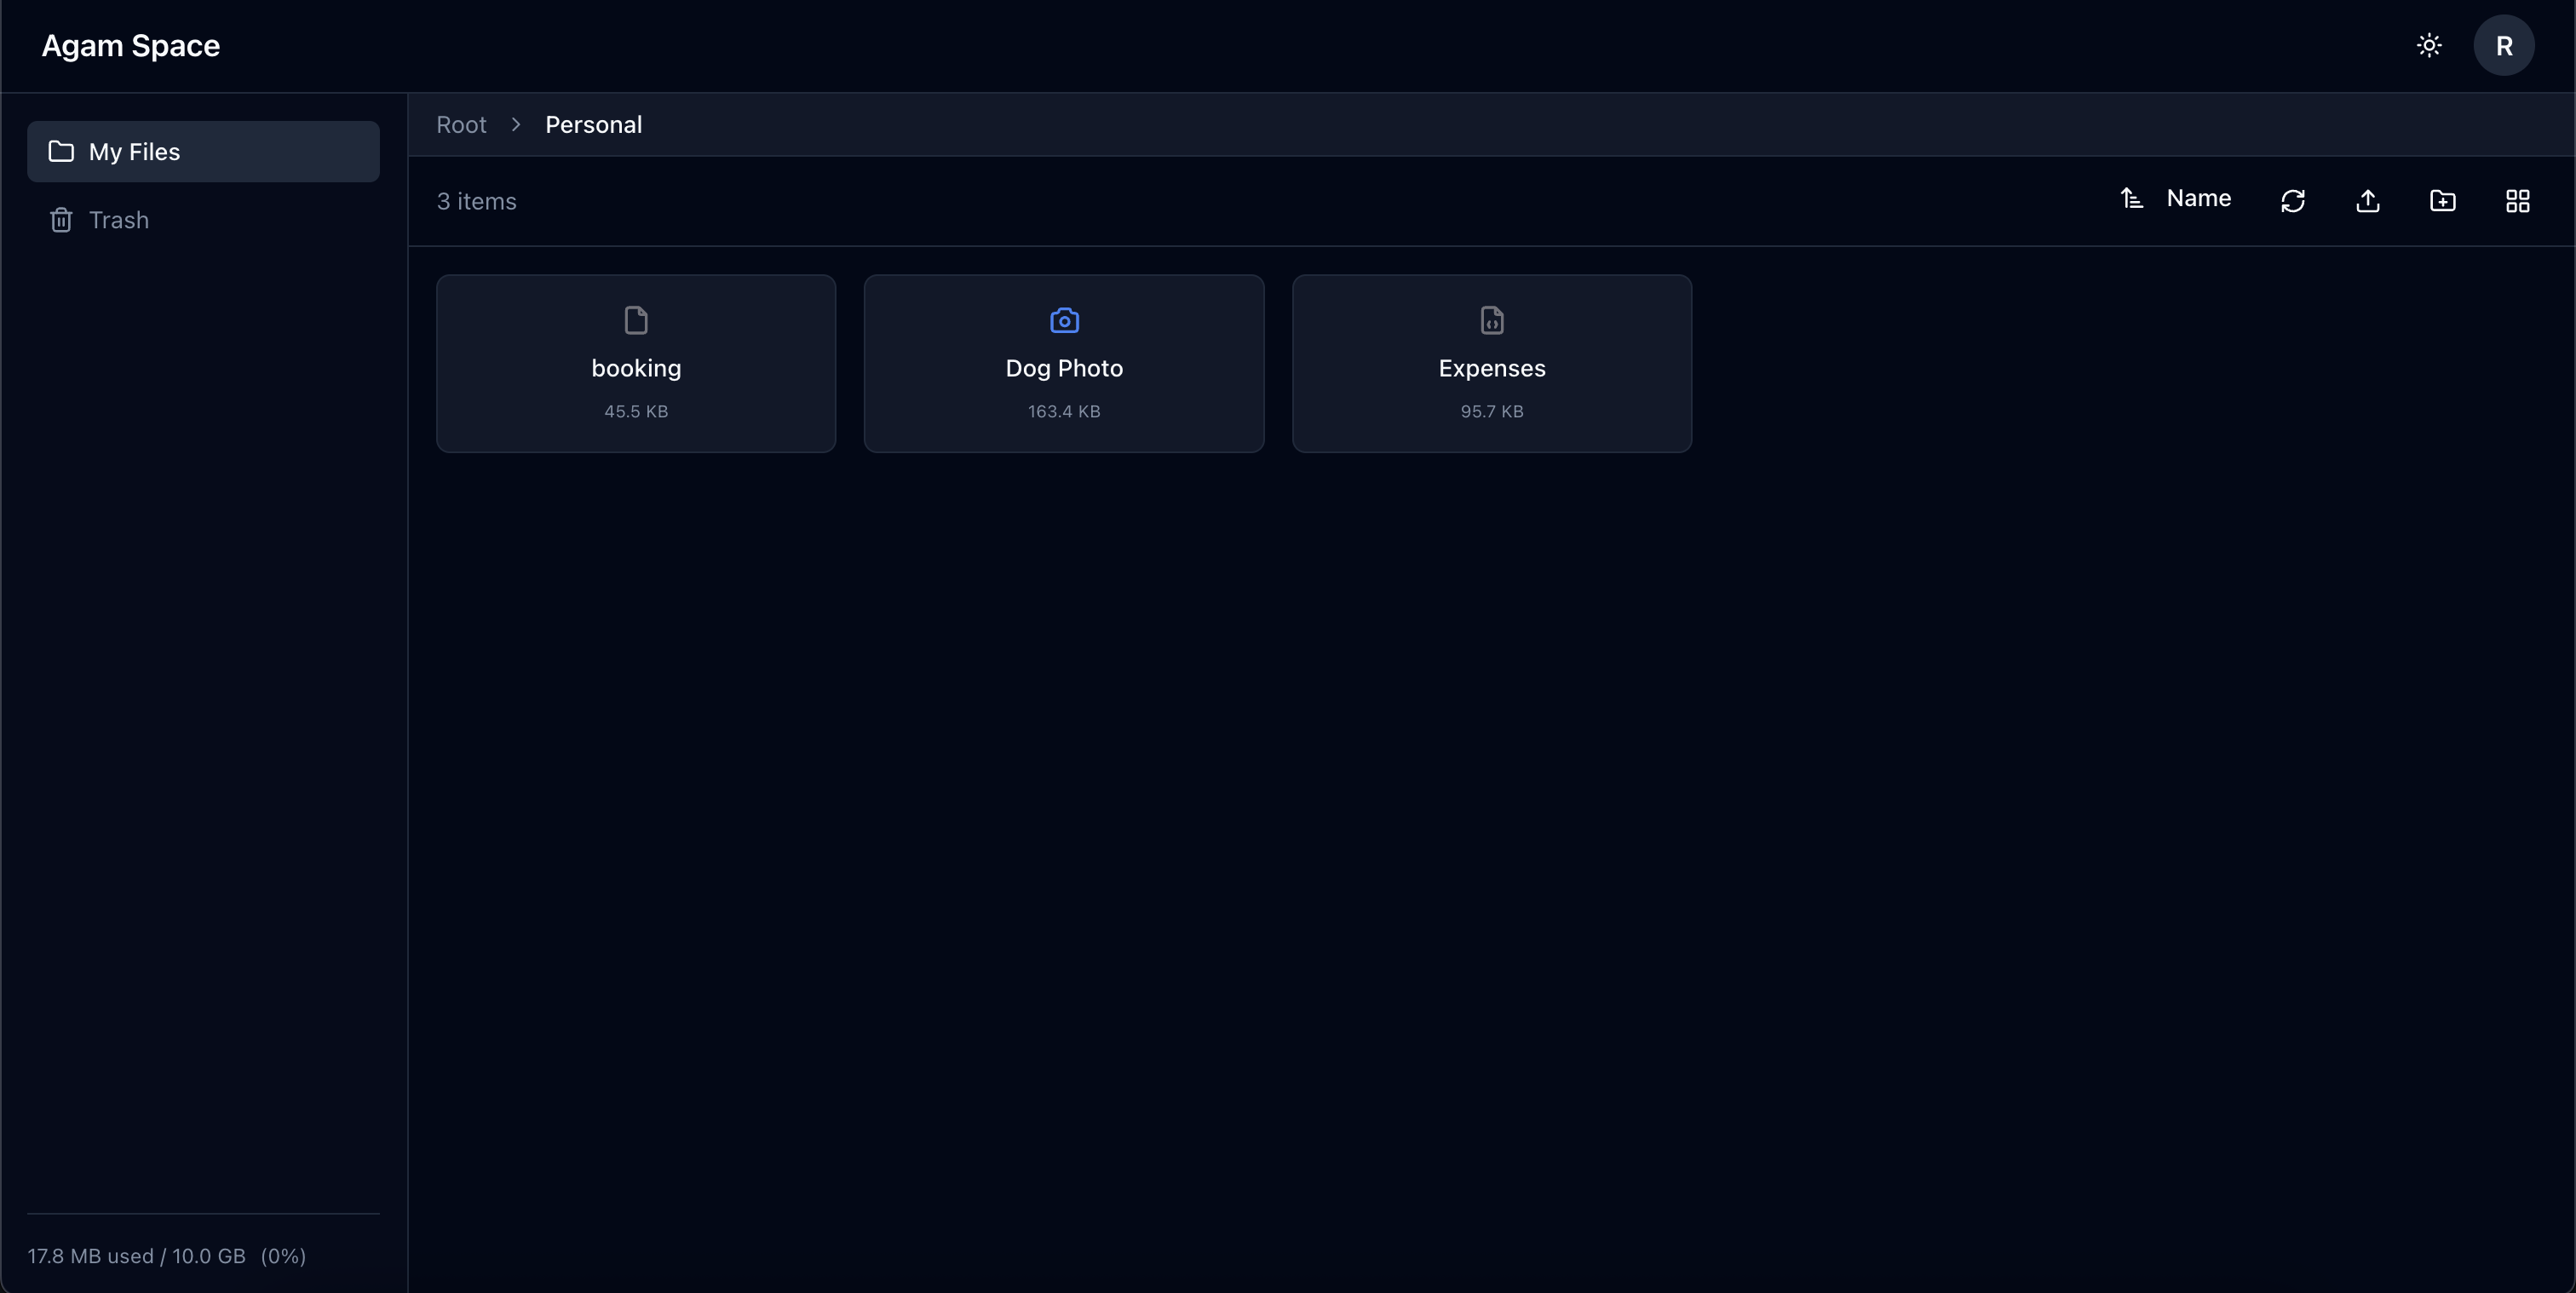Image resolution: width=2576 pixels, height=1293 pixels.
Task: Open My Files in the sidebar
Action: 202,151
